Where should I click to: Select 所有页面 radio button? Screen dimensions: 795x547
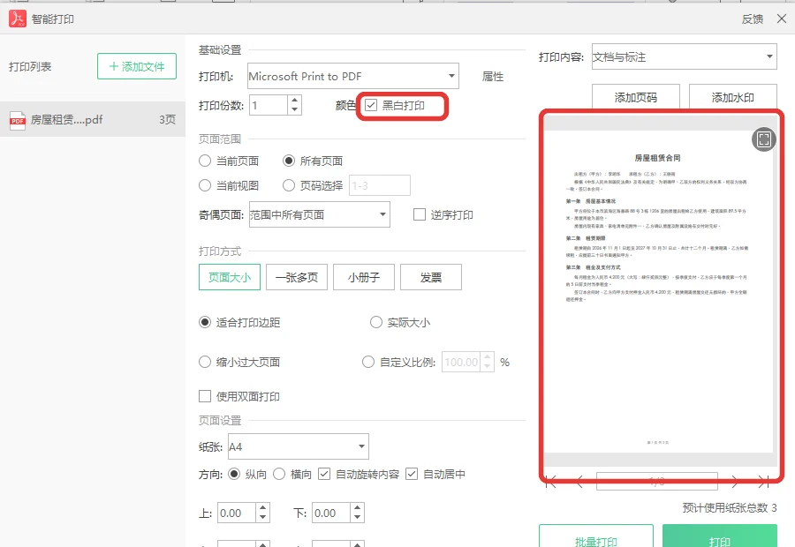pyautogui.click(x=289, y=161)
